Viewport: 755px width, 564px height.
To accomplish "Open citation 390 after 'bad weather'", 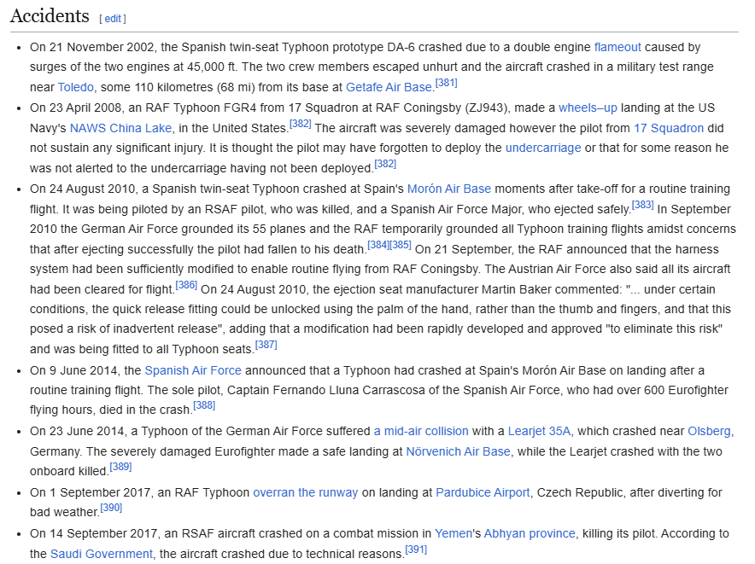I will [111, 507].
